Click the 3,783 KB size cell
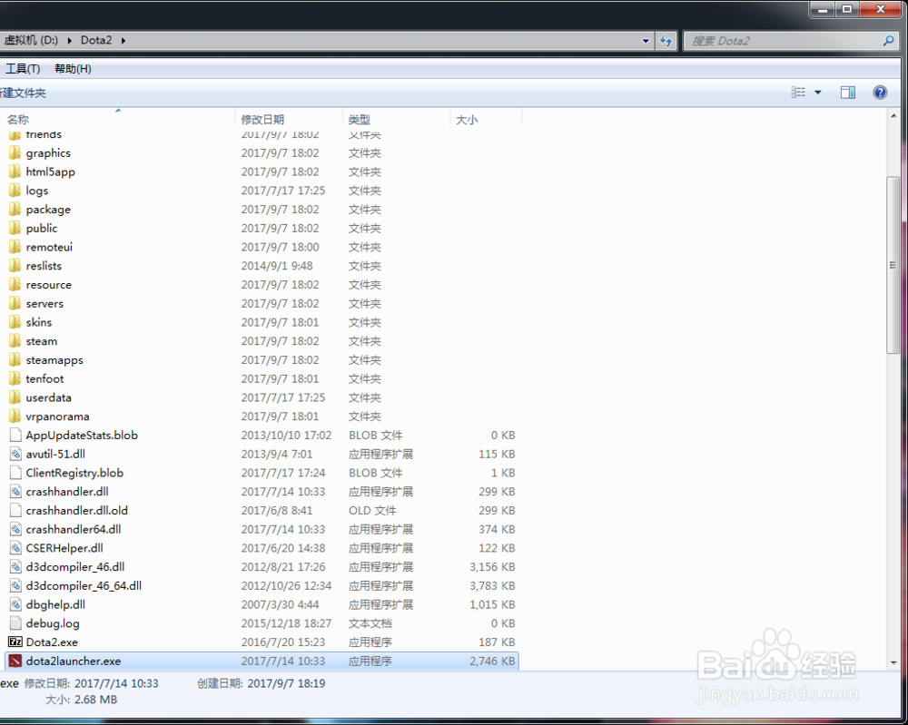 [492, 585]
